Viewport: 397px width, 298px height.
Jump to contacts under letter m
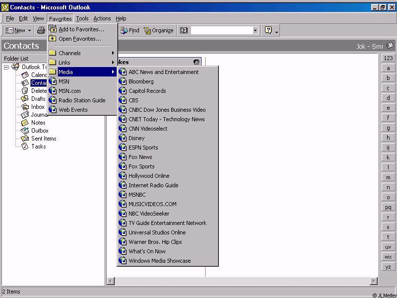pyautogui.click(x=388, y=177)
